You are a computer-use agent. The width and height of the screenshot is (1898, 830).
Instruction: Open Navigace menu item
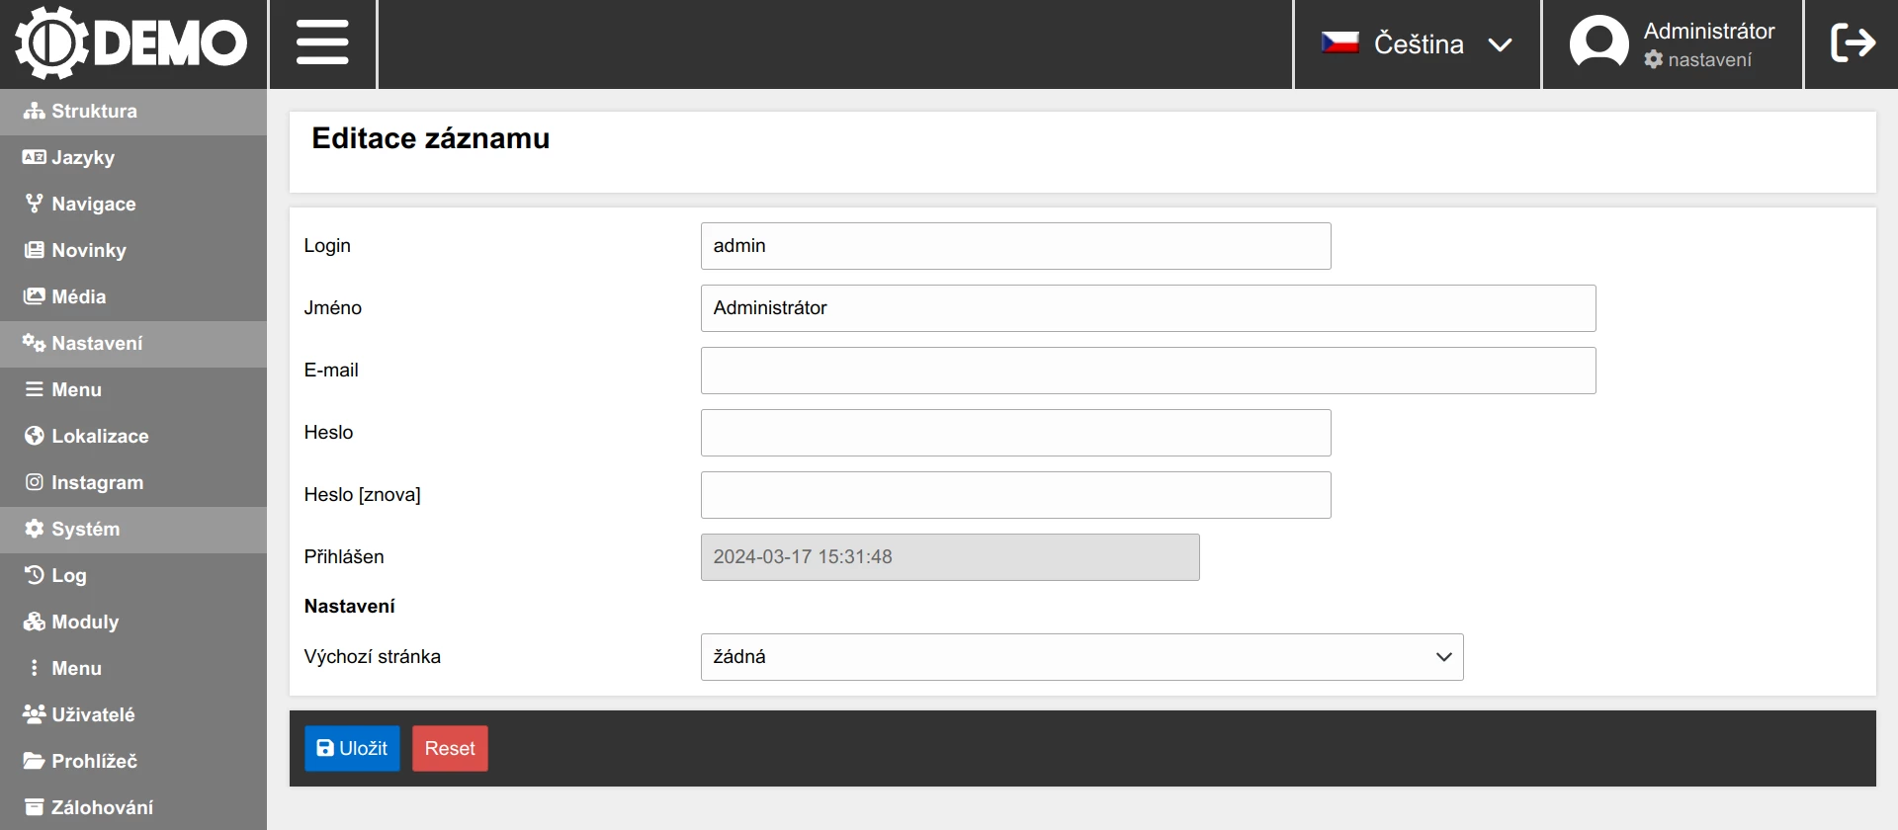[x=133, y=205]
